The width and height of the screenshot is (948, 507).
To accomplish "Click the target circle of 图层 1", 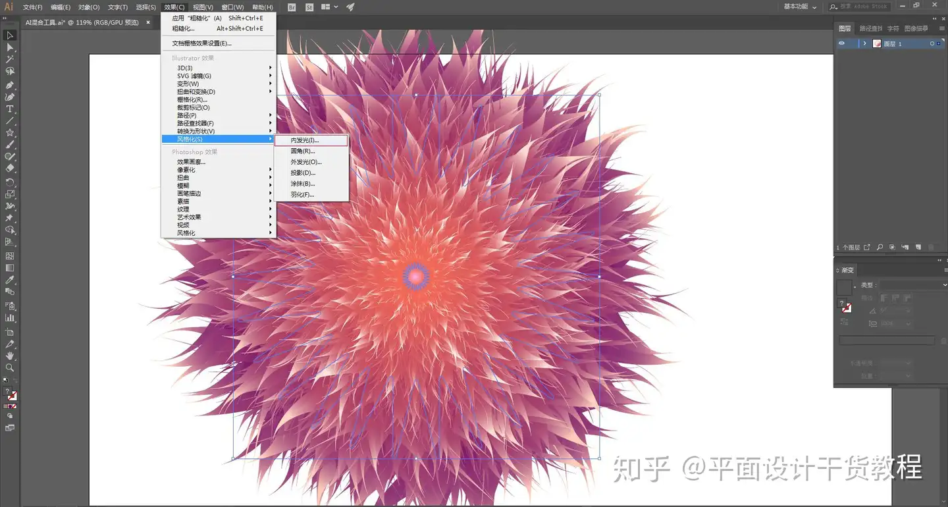I will click(x=932, y=43).
